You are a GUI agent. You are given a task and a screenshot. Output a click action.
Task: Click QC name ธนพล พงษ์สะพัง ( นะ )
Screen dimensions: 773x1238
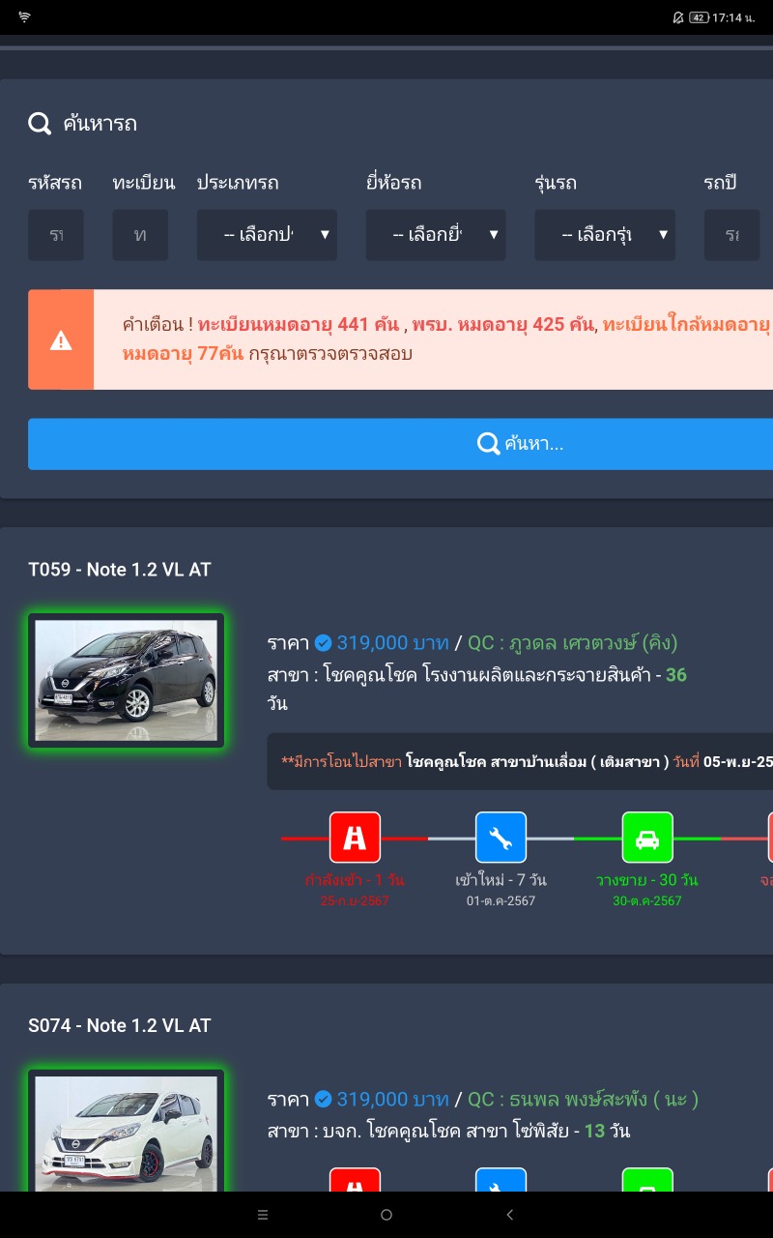tap(605, 1100)
